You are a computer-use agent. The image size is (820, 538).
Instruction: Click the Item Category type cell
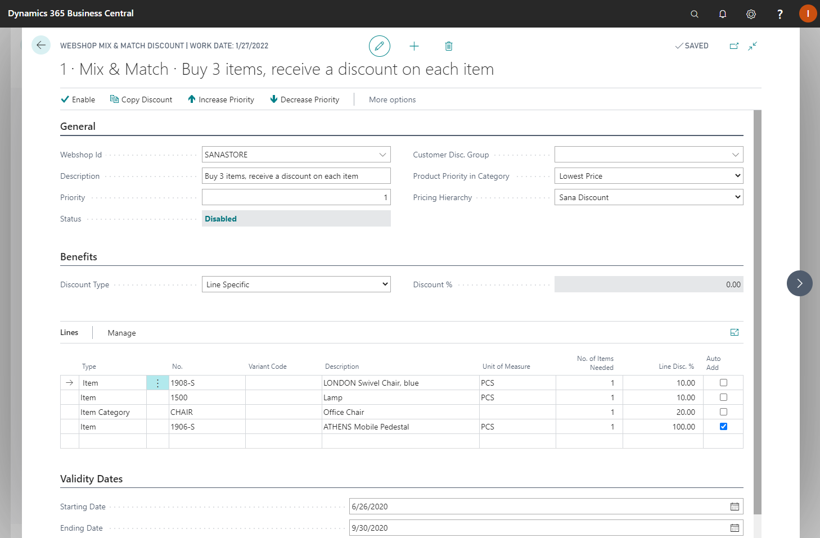click(x=112, y=412)
